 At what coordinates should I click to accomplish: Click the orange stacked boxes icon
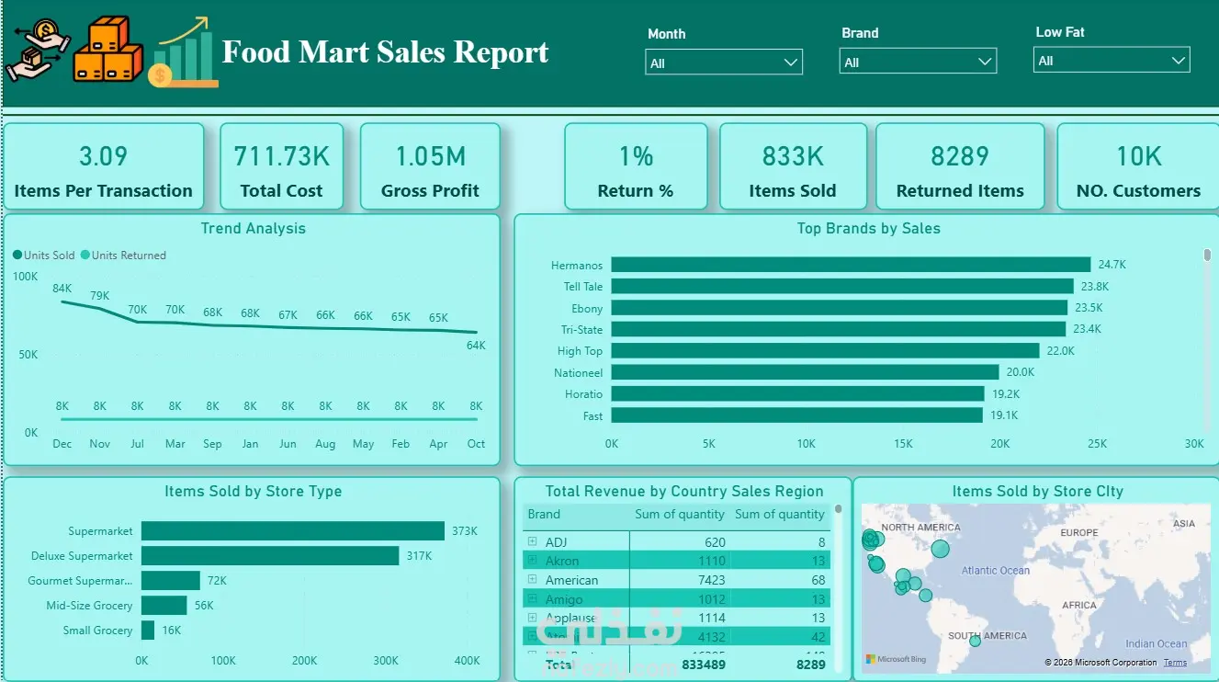pos(107,49)
